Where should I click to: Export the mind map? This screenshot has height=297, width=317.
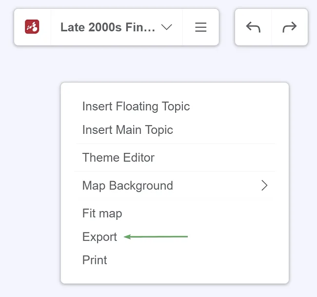coord(99,236)
